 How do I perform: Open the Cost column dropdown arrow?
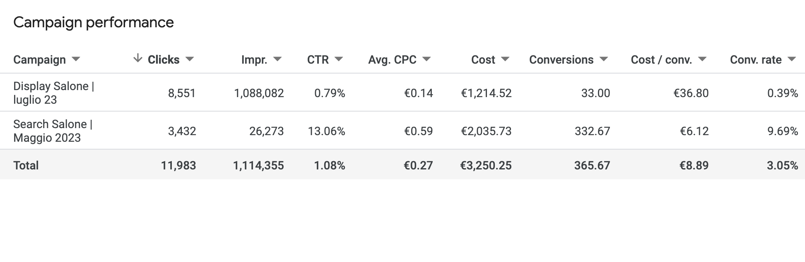tap(505, 59)
